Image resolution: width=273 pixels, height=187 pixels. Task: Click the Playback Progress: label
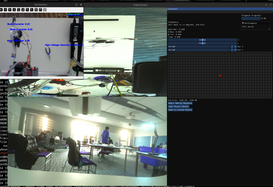[x=251, y=15]
